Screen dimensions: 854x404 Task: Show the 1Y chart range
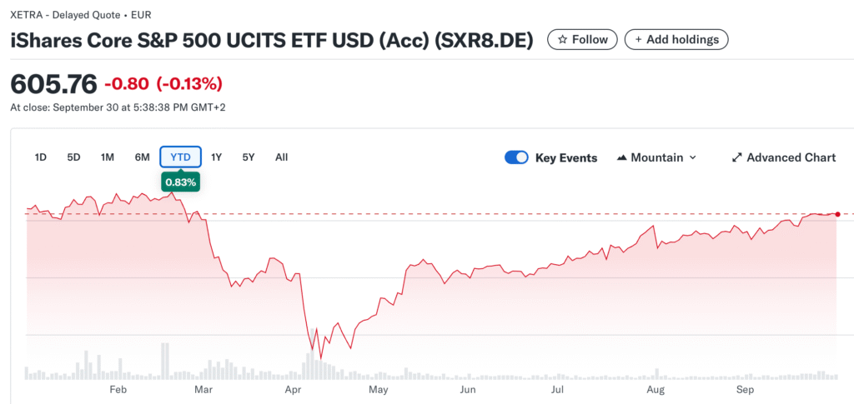[216, 157]
